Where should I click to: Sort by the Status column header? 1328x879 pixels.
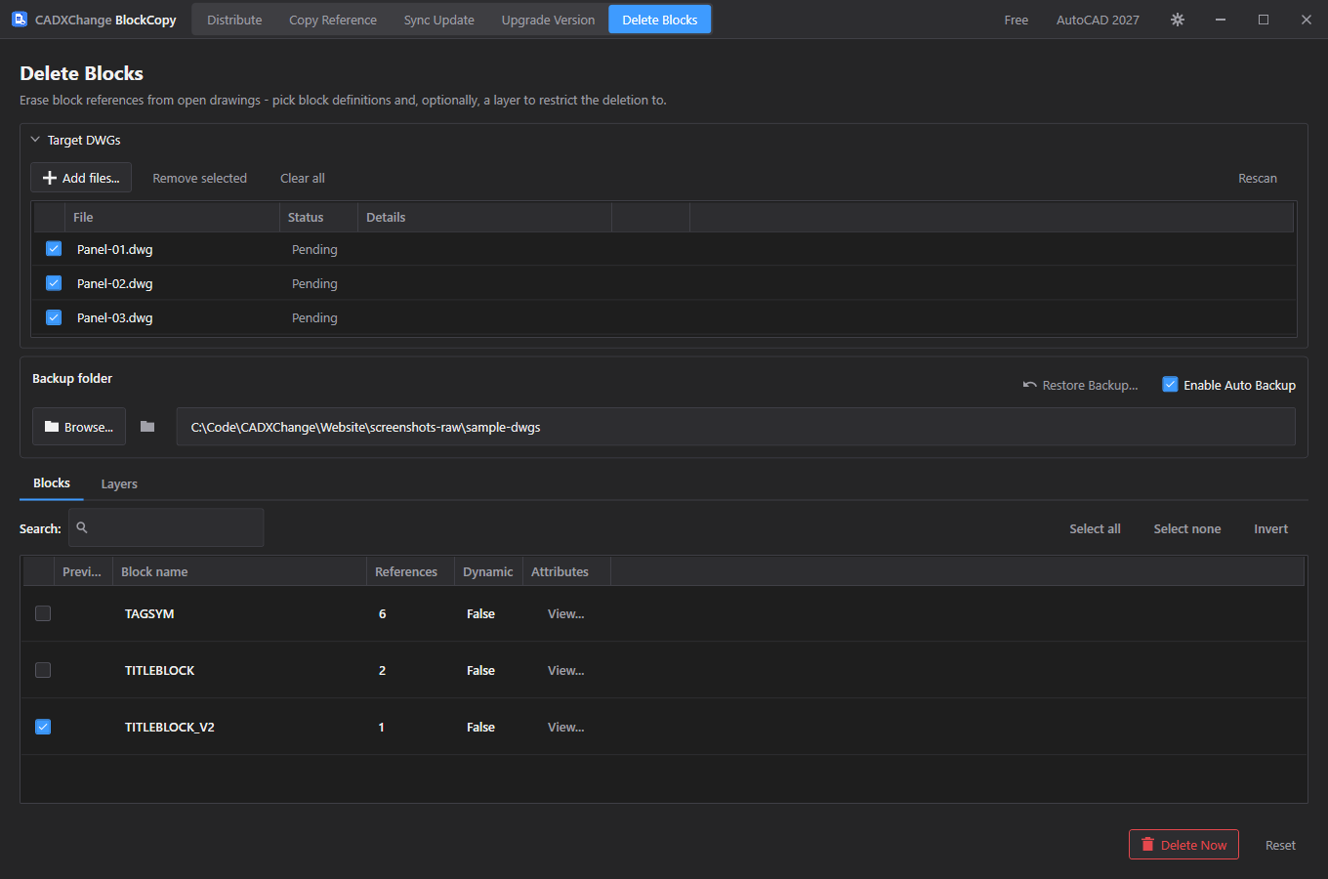[318, 217]
